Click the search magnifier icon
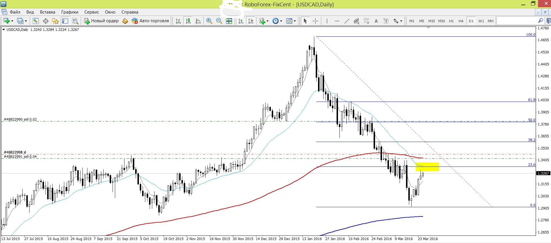This screenshot has height=243, width=551. click(x=541, y=21)
